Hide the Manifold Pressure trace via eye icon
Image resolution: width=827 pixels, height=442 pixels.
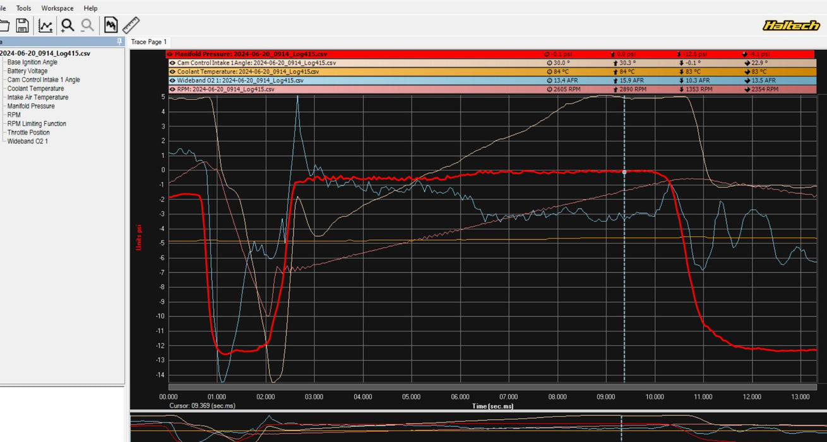pyautogui.click(x=170, y=54)
